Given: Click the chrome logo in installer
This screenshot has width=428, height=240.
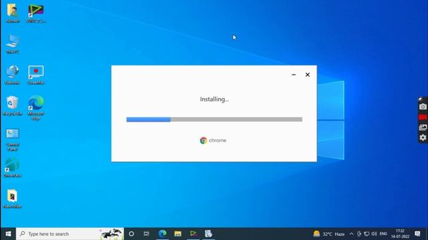Looking at the screenshot, I should pyautogui.click(x=213, y=141).
